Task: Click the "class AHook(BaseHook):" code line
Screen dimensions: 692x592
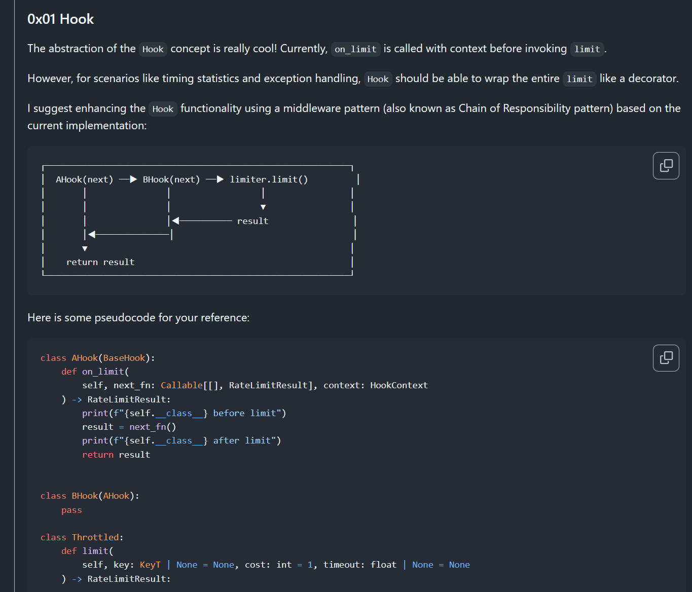Action: 97,358
